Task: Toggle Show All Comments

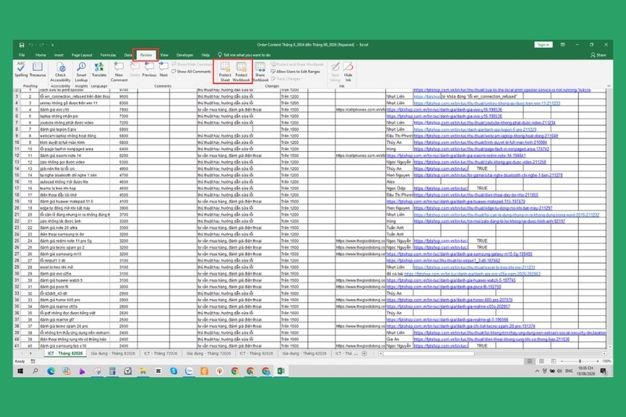Action: pos(191,71)
